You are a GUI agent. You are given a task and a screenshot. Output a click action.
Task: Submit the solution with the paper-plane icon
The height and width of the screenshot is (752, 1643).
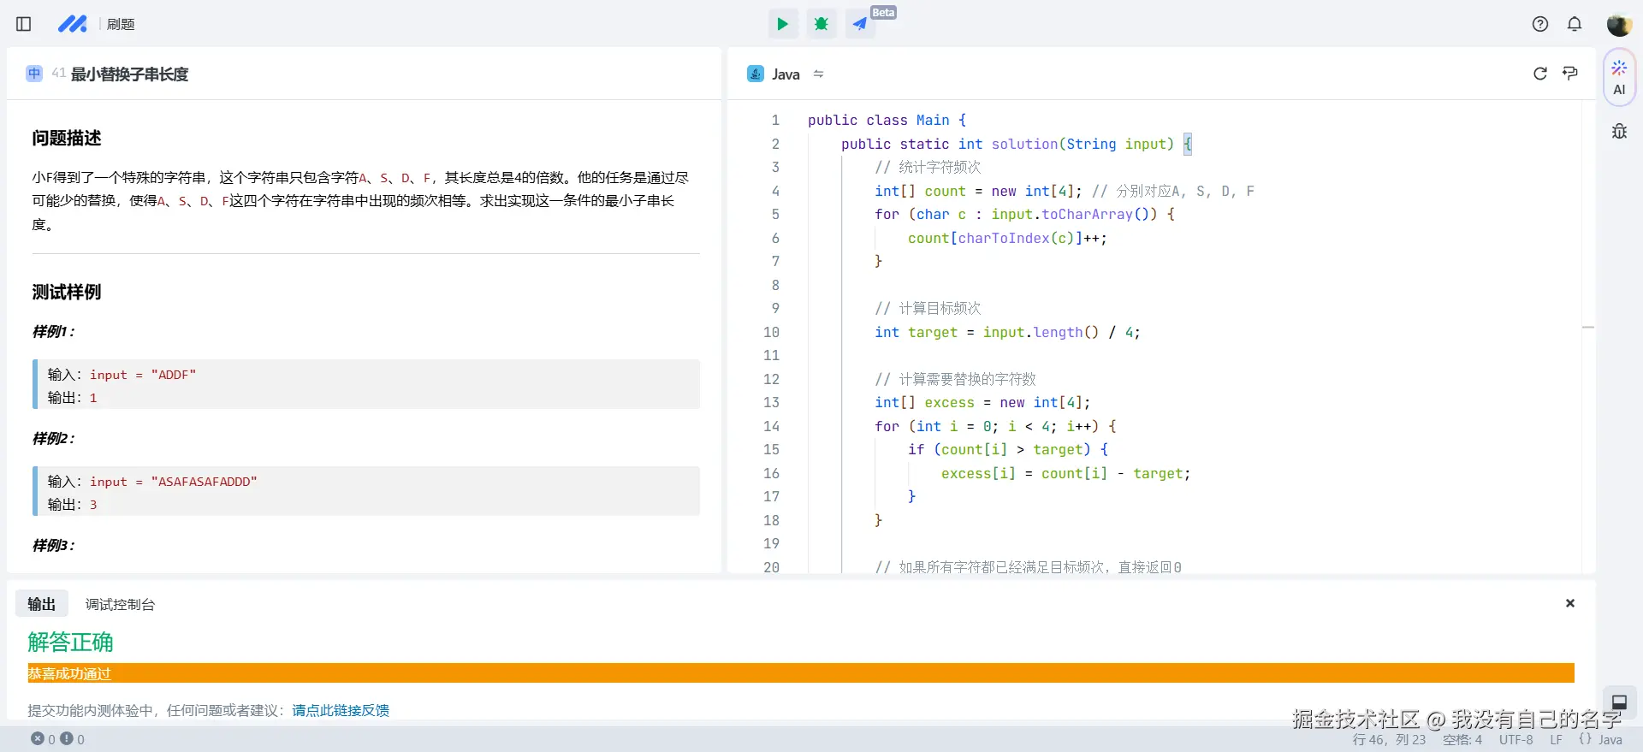860,24
